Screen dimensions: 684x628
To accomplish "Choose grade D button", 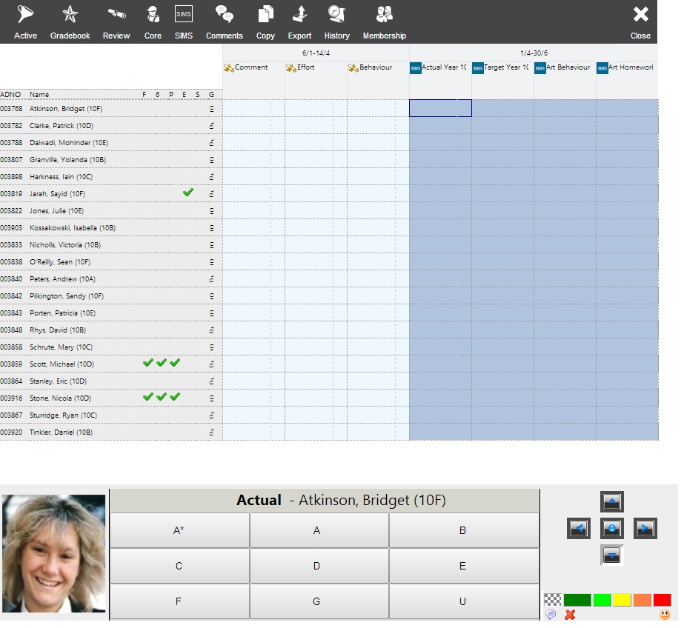I will [x=316, y=566].
